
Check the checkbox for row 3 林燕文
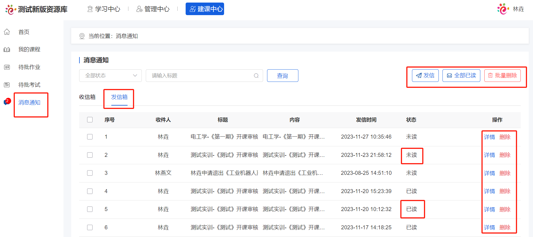[x=90, y=173]
